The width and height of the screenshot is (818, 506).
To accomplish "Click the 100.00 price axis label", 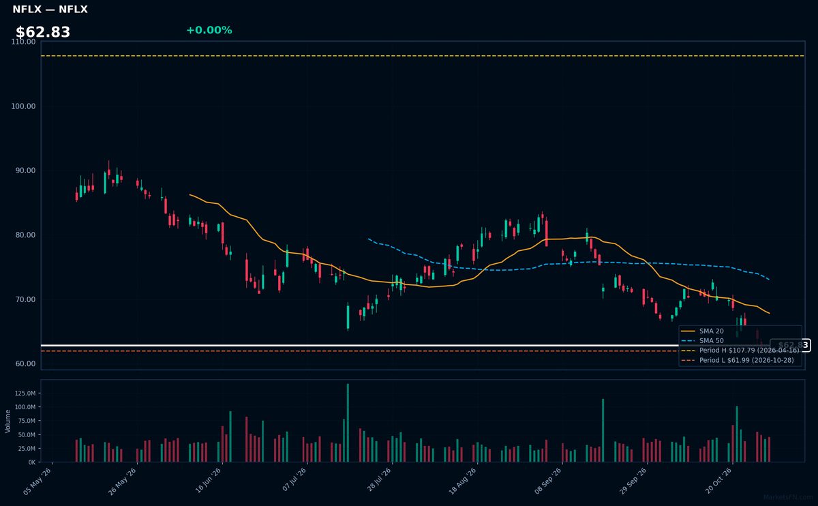I will (24, 106).
